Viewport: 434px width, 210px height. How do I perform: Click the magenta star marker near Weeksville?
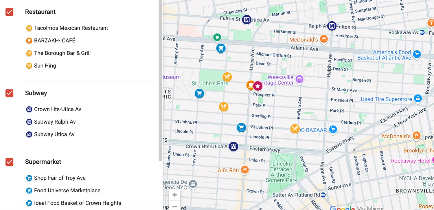(x=258, y=86)
